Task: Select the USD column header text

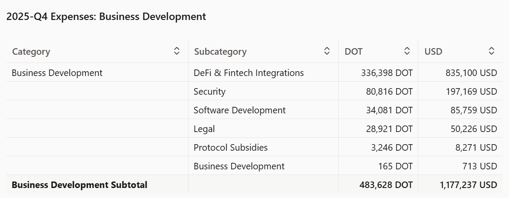Action: pos(433,52)
